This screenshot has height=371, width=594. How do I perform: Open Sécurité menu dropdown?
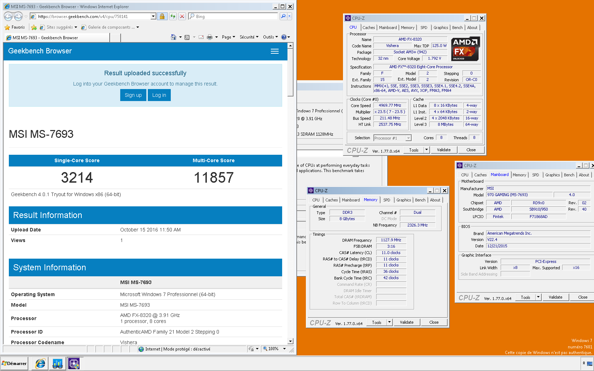click(x=249, y=37)
